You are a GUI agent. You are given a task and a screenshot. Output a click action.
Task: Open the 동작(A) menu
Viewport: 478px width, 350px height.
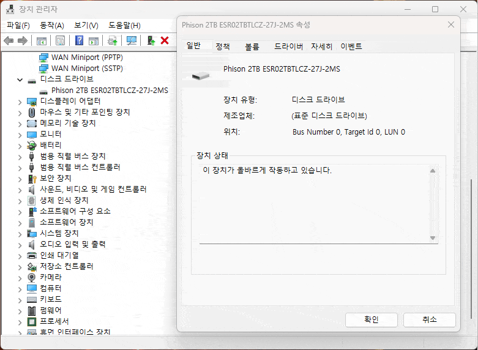click(51, 25)
